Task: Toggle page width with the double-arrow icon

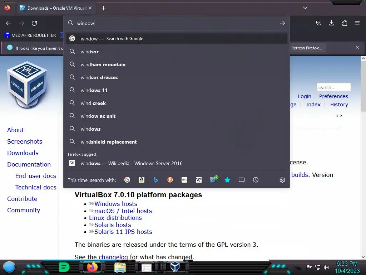Action: (339, 116)
